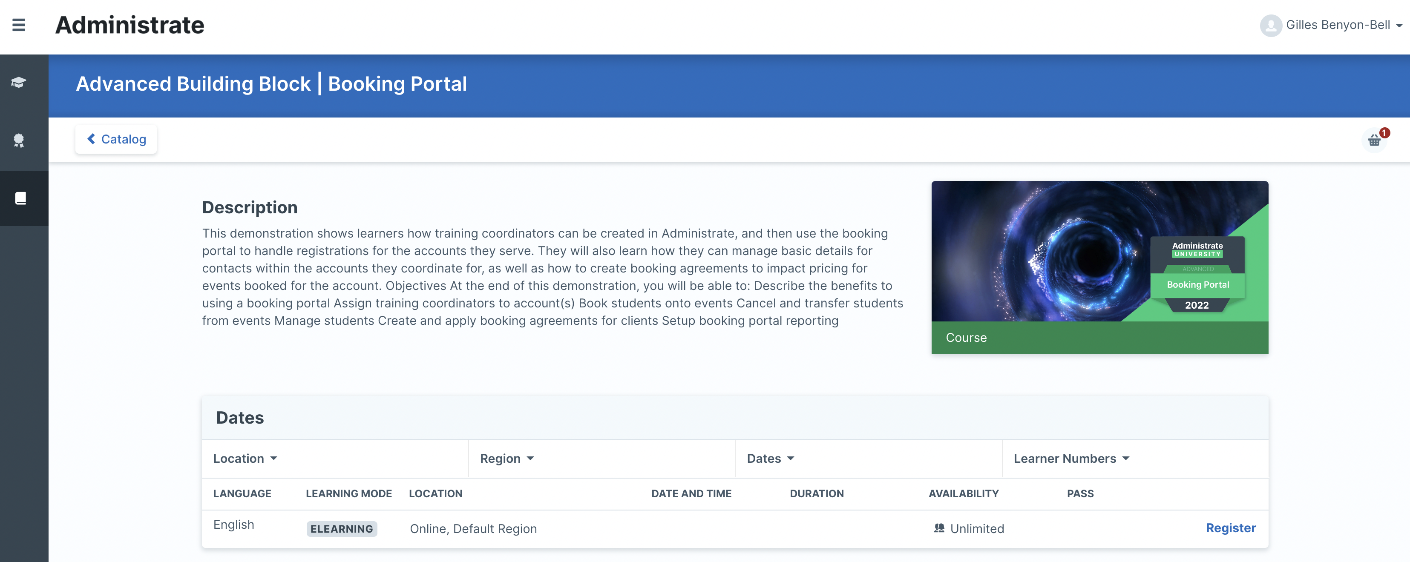This screenshot has width=1410, height=562.
Task: Click the DURATION column header
Action: pos(817,493)
